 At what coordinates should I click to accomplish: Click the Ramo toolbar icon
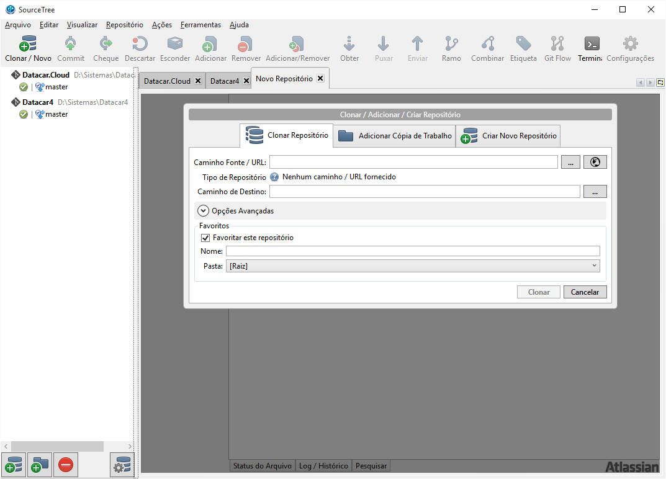pyautogui.click(x=451, y=43)
